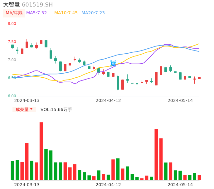Viewport: 214px width, 189px height.
Task: Click the 大智慧 stock name
Action: pos(12,5)
